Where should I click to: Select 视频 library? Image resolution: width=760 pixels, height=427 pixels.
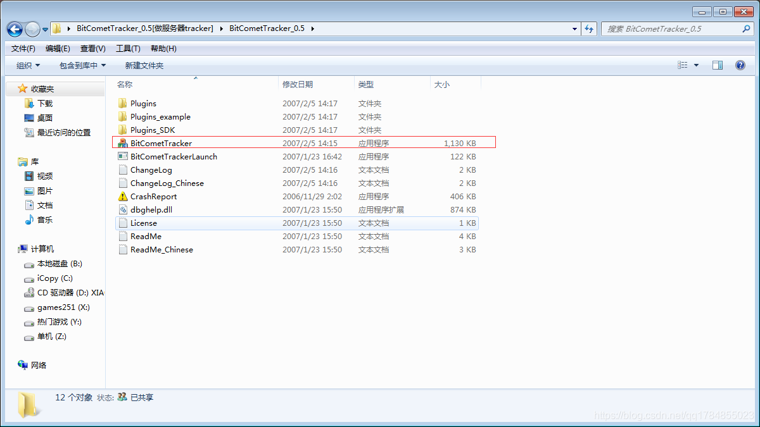(45, 176)
